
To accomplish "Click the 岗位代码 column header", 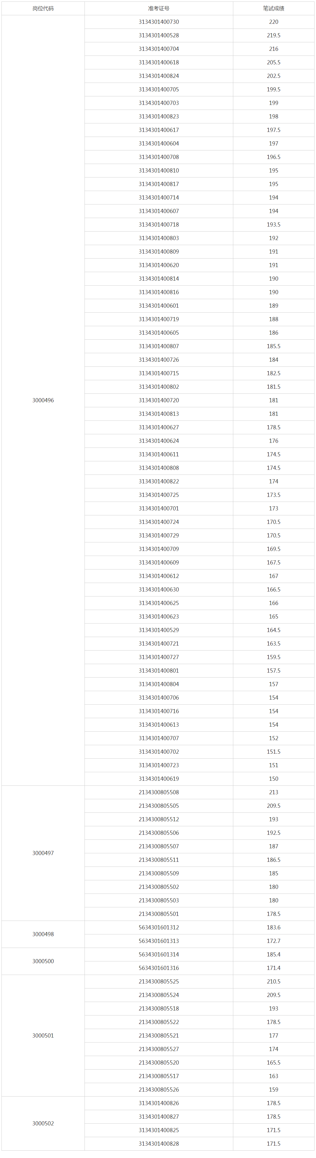I will coord(43,9).
